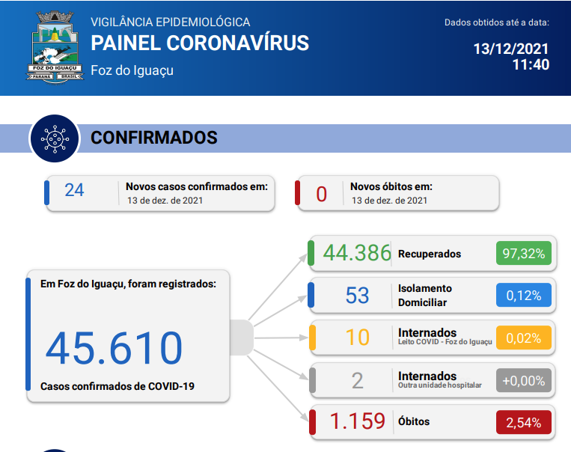Select the PAINEL CORONAVÍRUS title

tap(200, 43)
